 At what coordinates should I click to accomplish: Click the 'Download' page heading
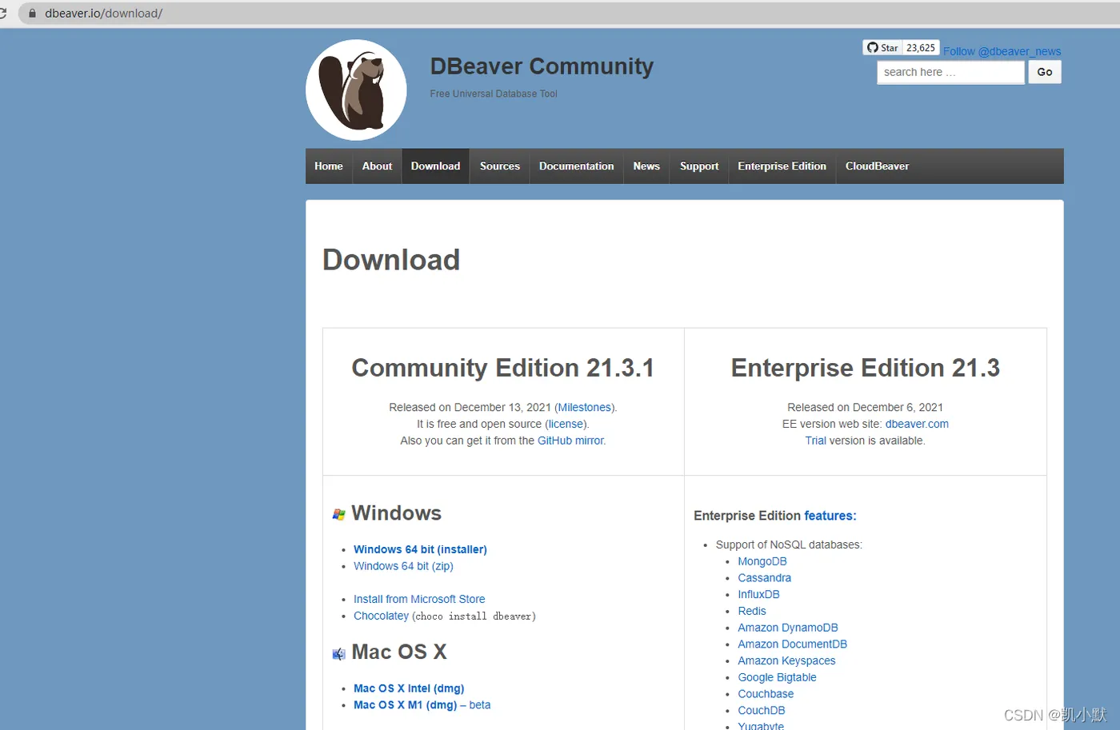pyautogui.click(x=391, y=260)
